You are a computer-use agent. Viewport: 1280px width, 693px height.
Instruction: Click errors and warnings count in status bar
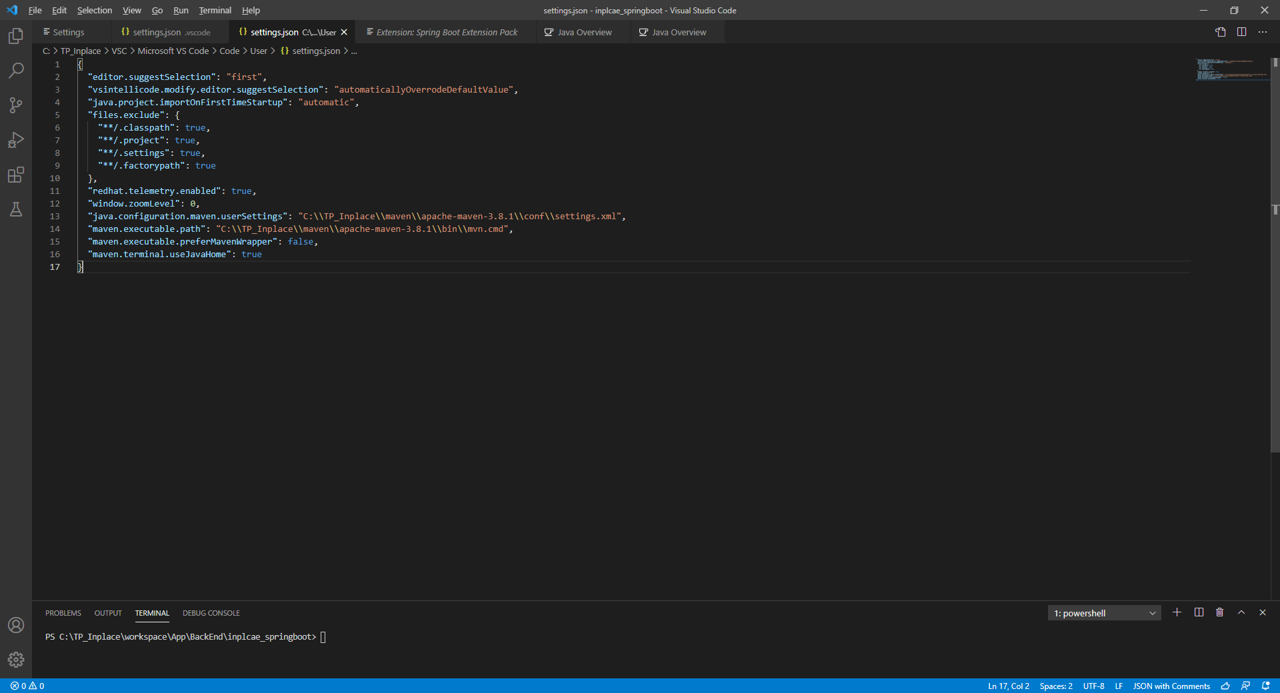[x=27, y=686]
